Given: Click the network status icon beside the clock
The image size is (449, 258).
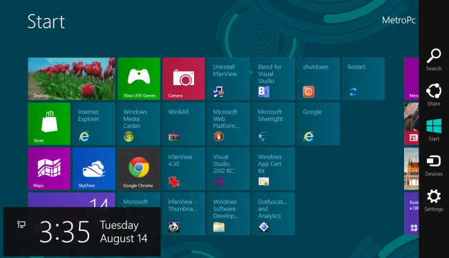Looking at the screenshot, I should point(21,225).
